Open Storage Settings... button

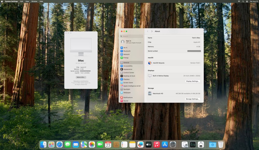point(192,99)
